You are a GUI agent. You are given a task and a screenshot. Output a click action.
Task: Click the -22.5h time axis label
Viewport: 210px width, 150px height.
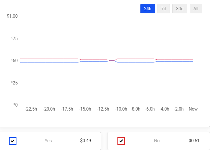coord(31,109)
